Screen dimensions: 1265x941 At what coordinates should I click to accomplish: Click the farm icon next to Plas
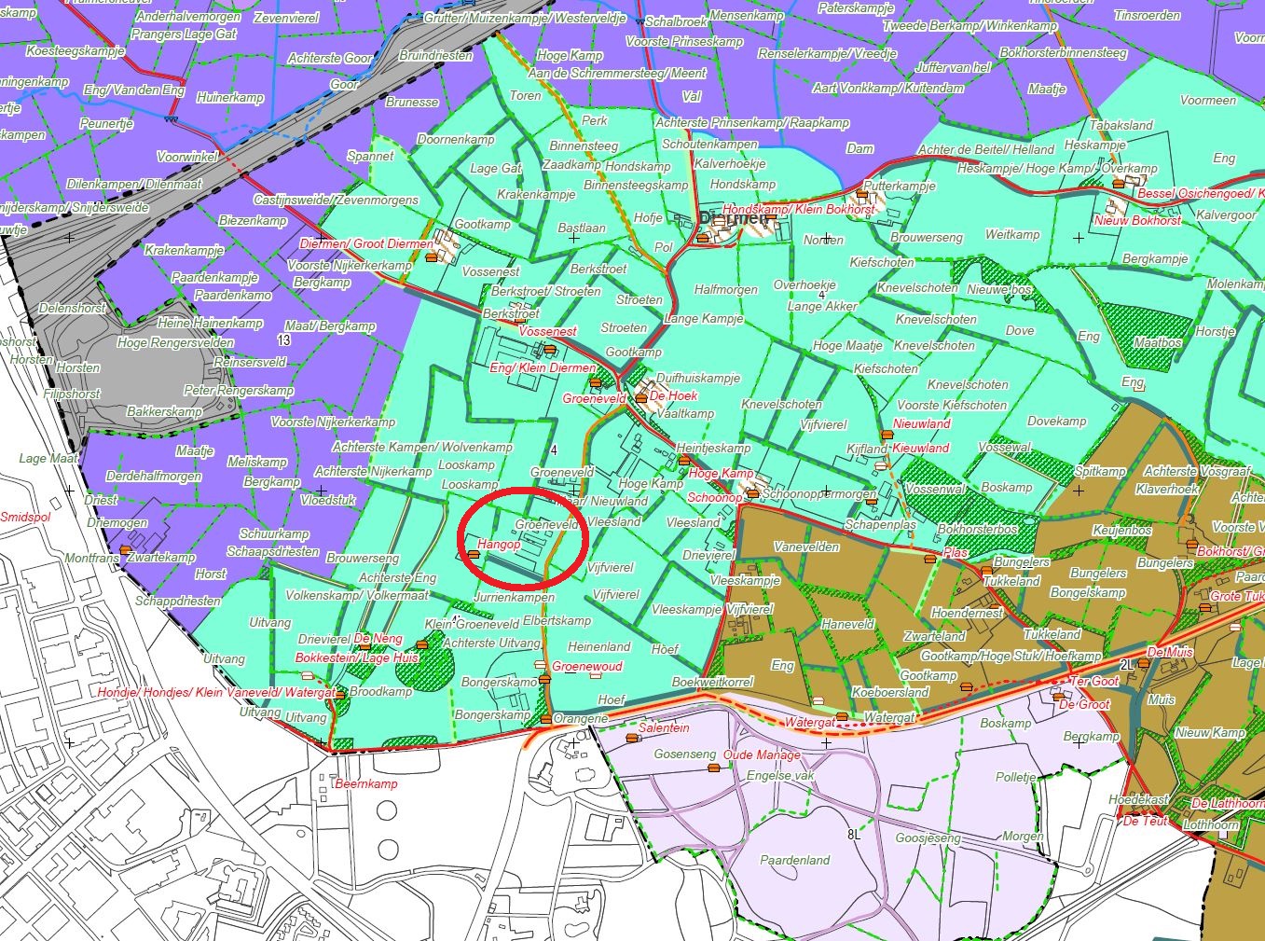point(930,560)
